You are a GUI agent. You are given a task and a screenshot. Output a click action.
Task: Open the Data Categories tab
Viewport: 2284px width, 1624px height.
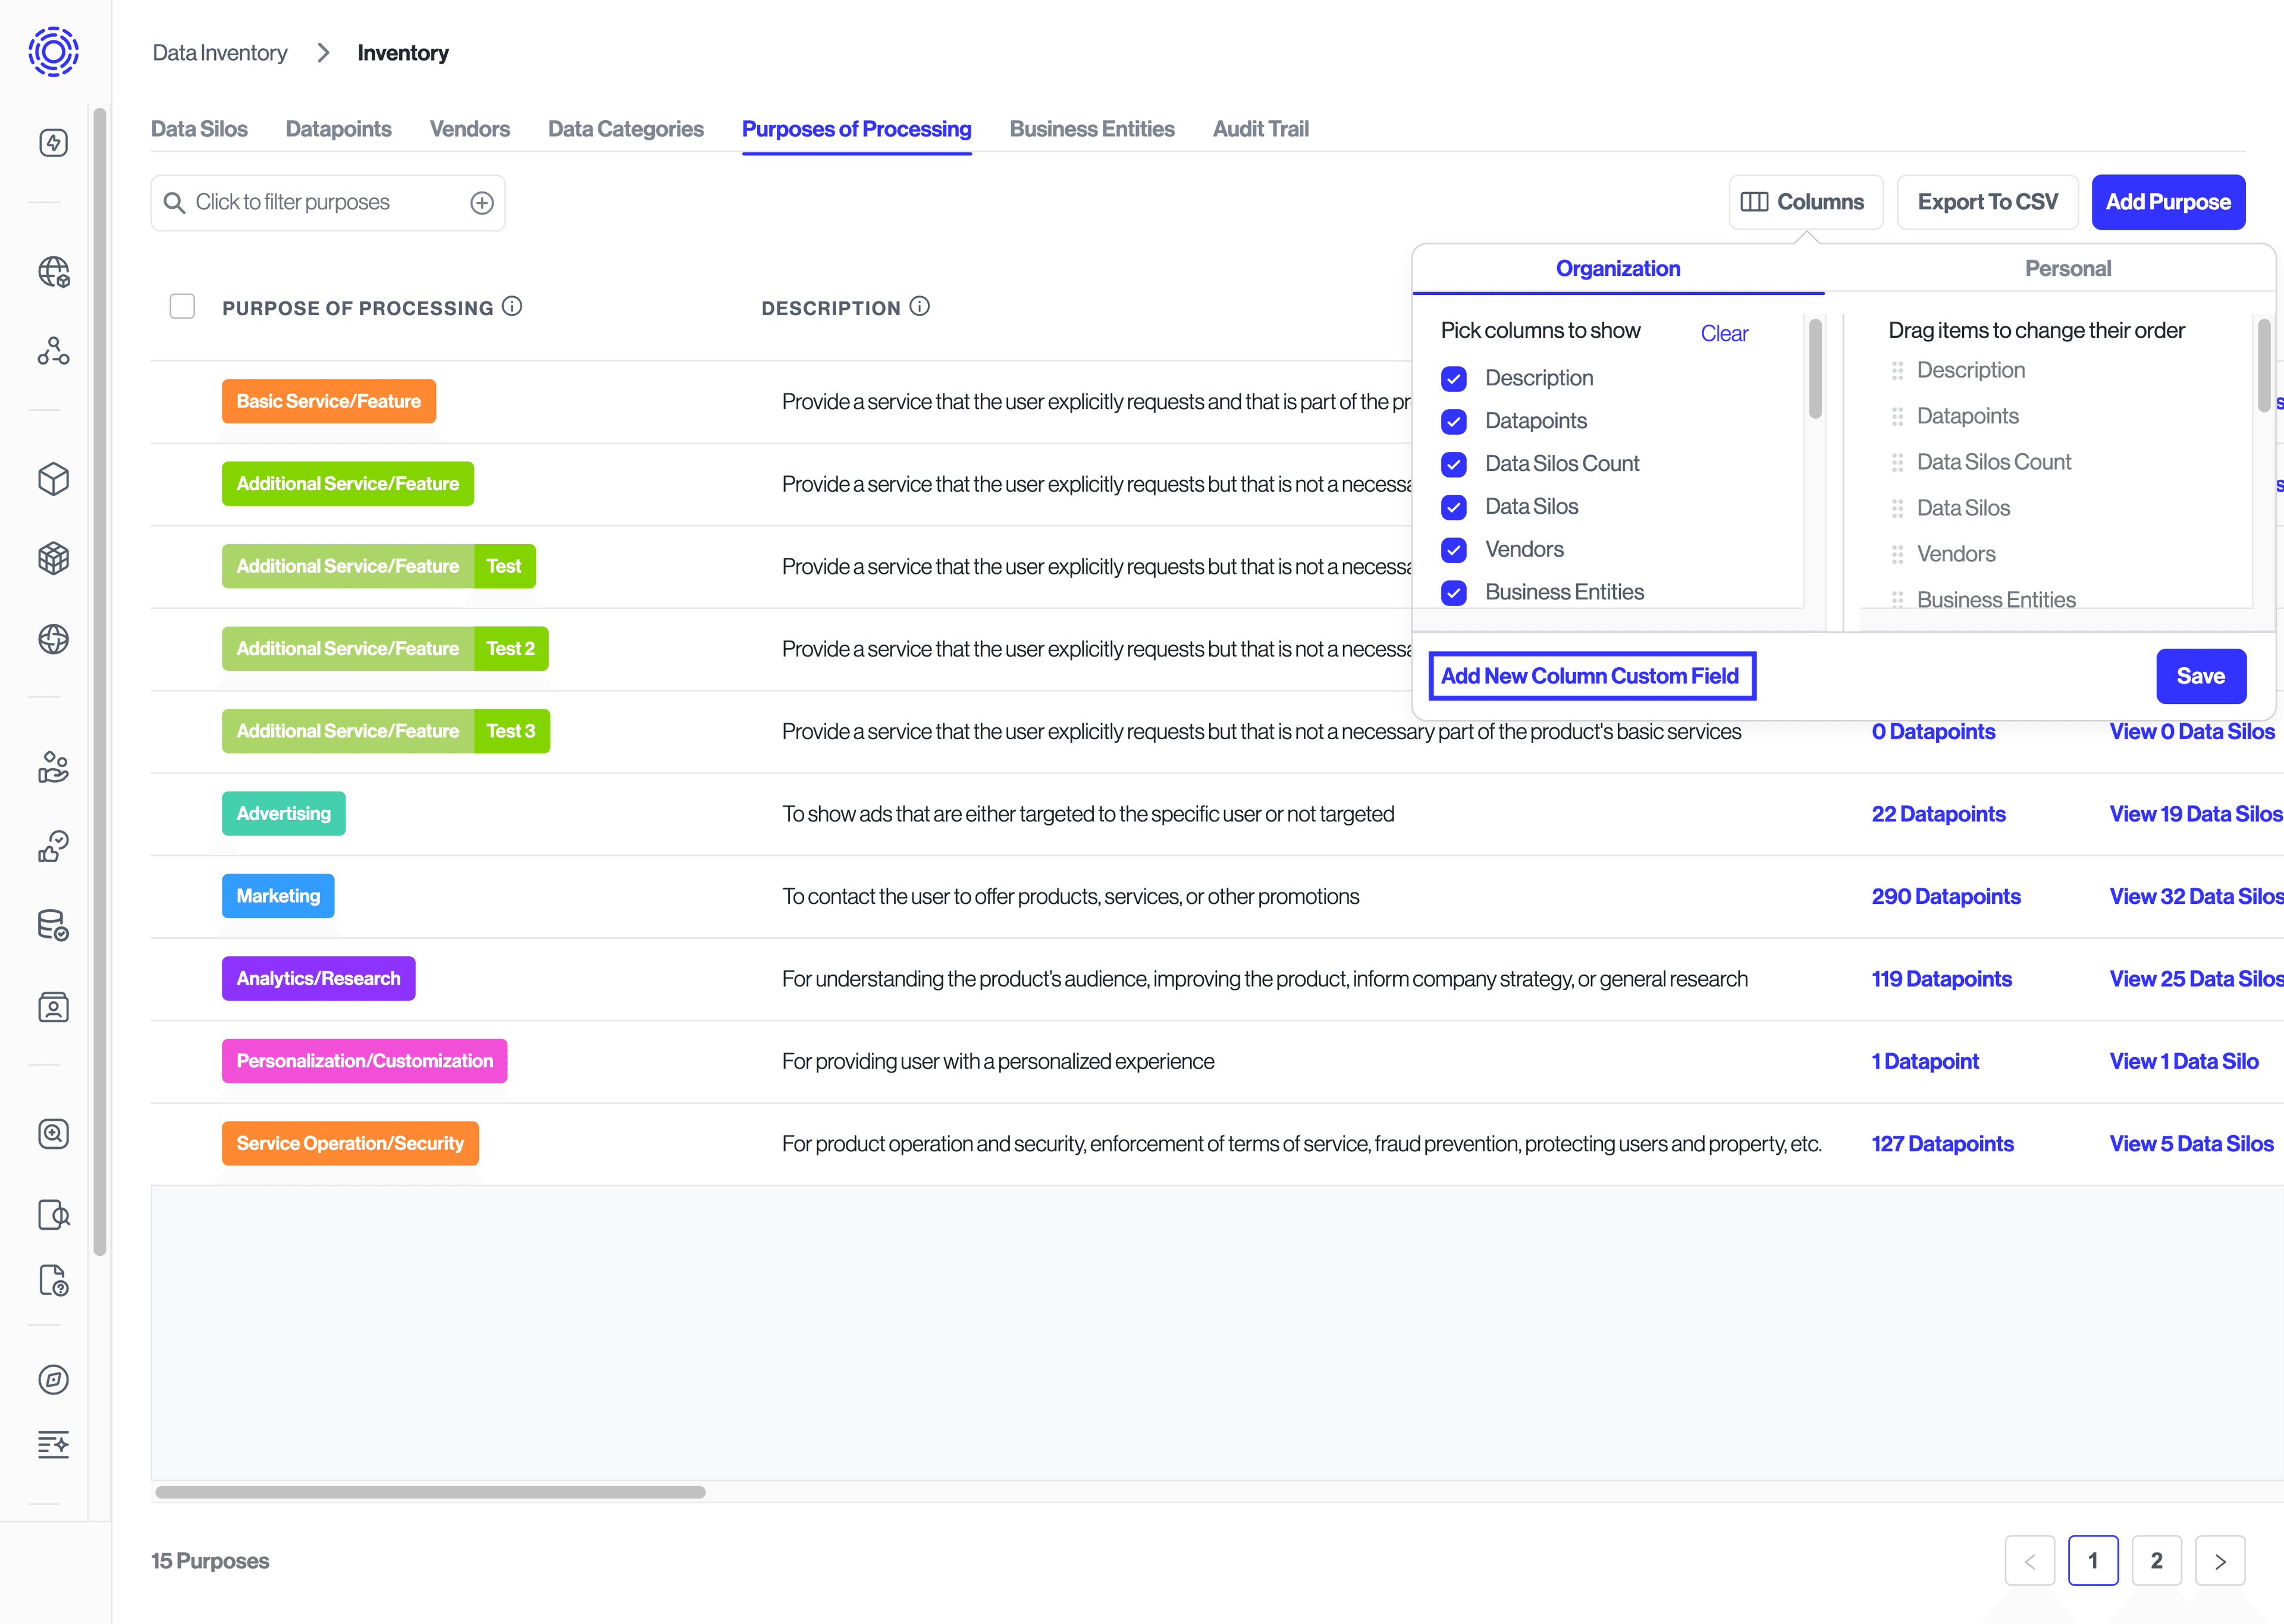tap(625, 128)
